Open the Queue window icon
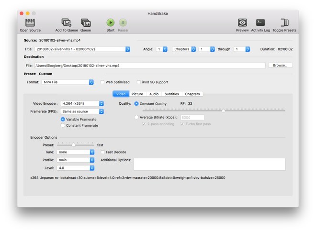Image resolution: width=316 pixels, height=232 pixels. point(86,22)
